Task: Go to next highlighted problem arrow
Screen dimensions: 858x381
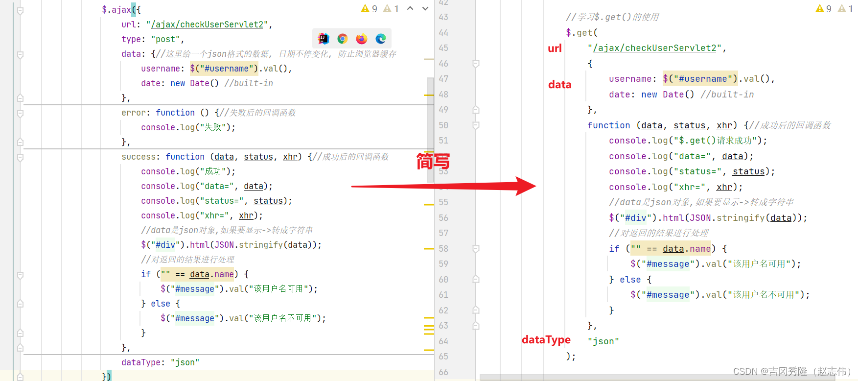Action: (425, 8)
